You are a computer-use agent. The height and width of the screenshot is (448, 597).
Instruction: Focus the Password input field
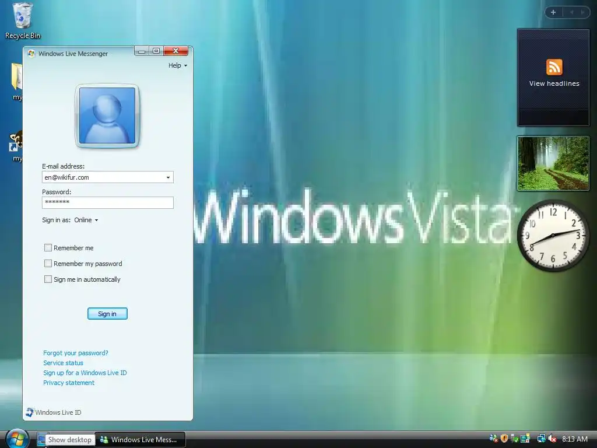click(108, 202)
